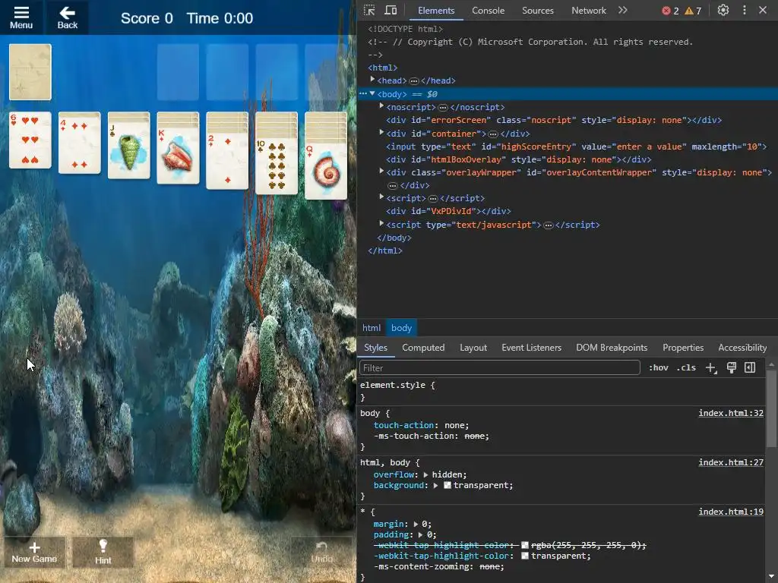This screenshot has height=583, width=778.
Task: Open the tap-highlight transparent color swatch
Action: (524, 556)
